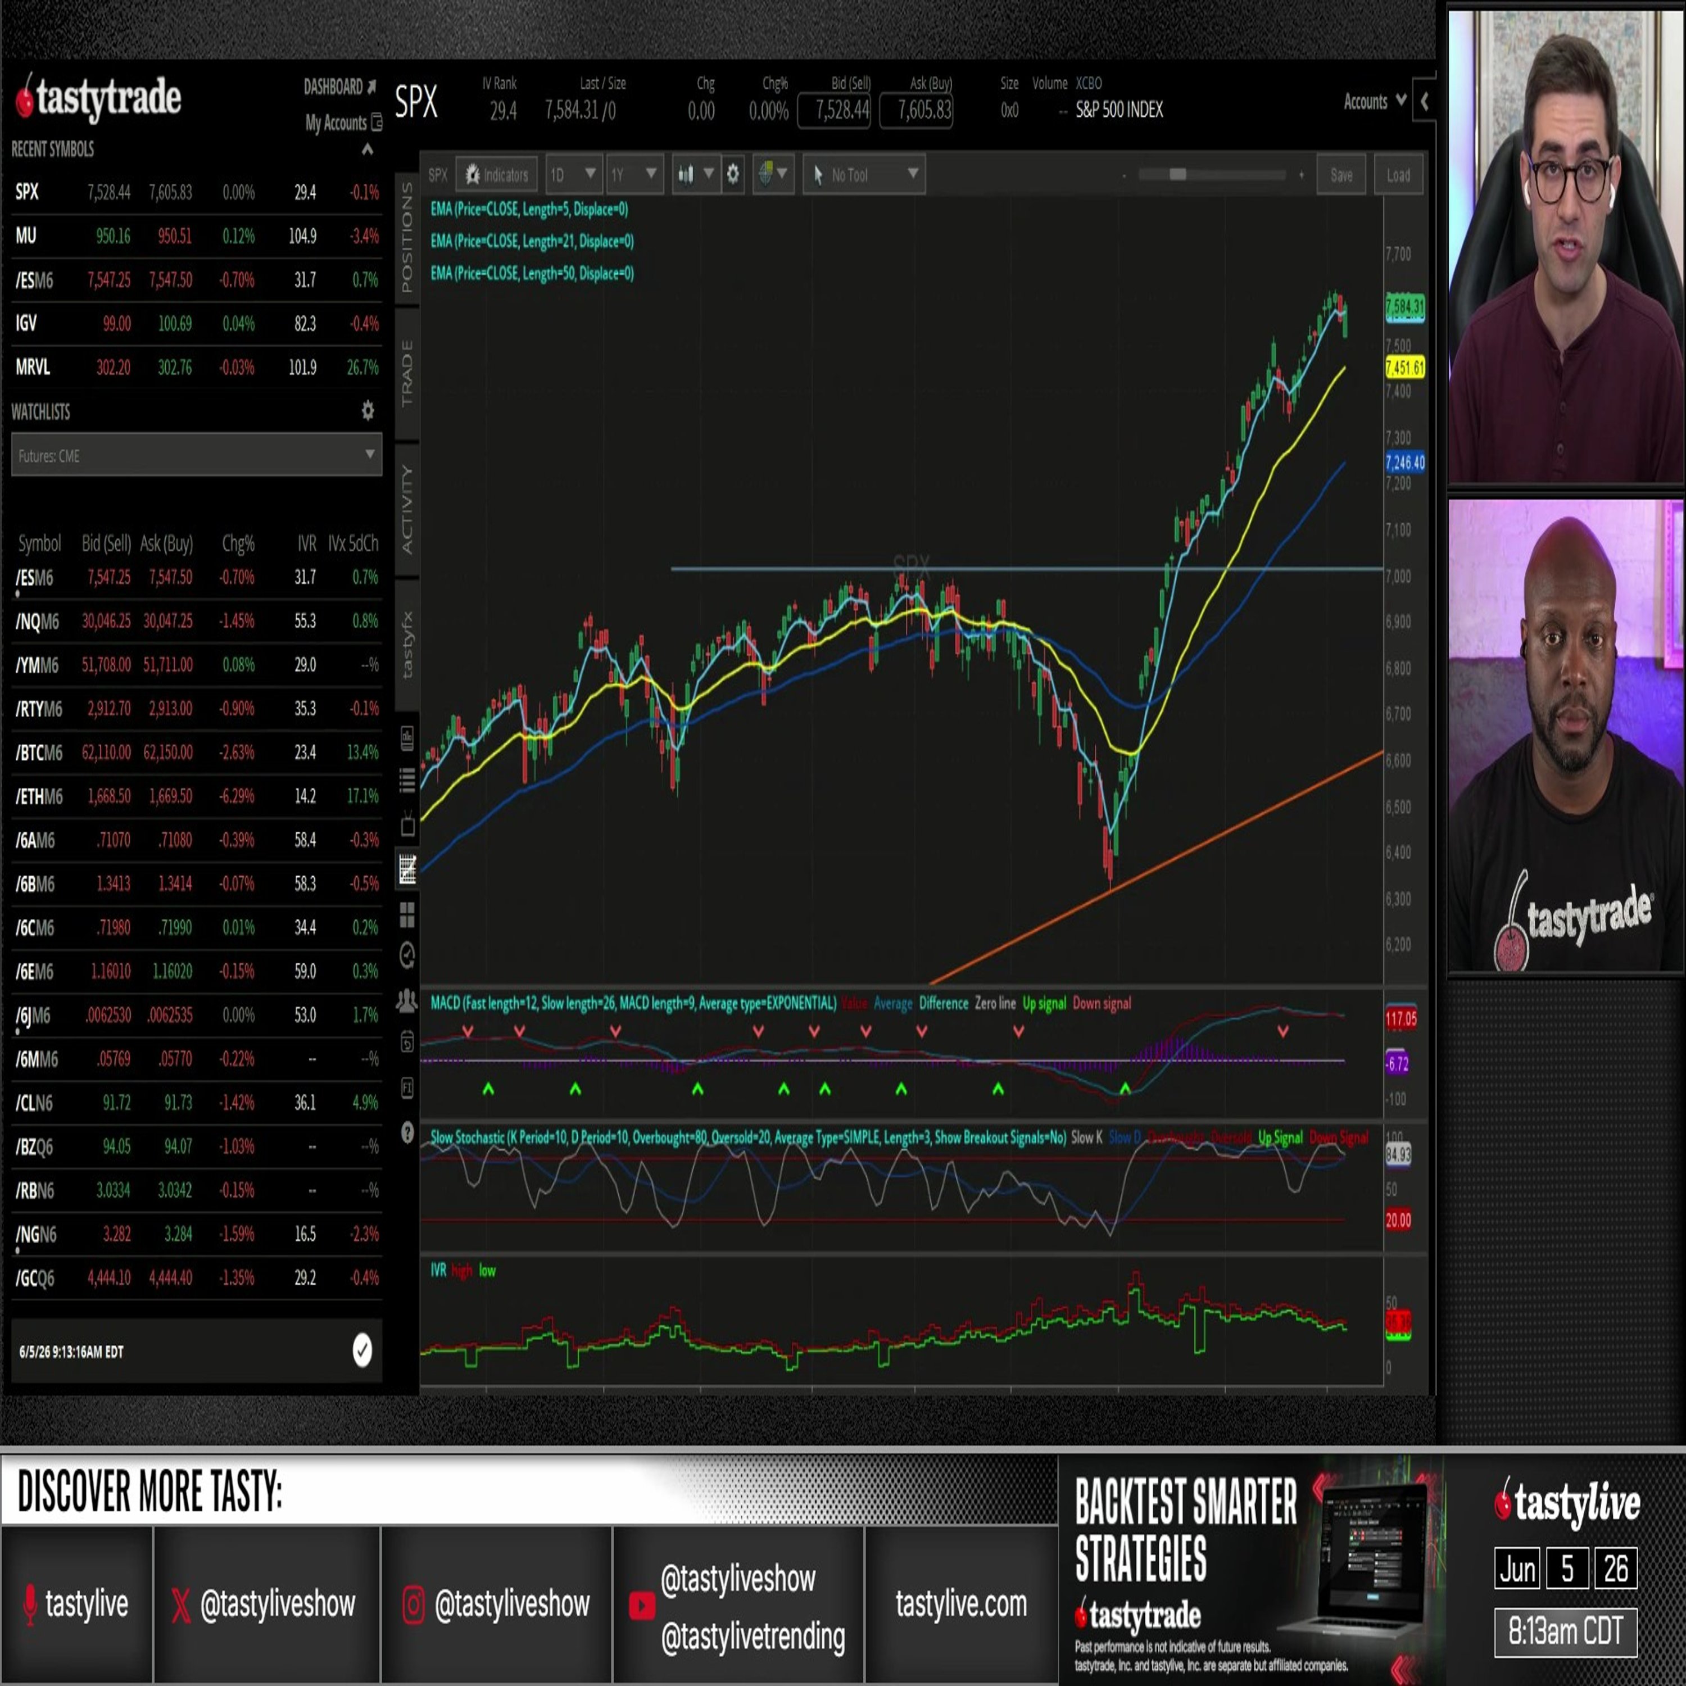Click the candlestick chart style icon
This screenshot has height=1686, width=1686.
686,175
